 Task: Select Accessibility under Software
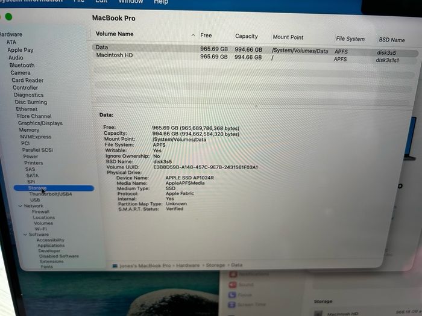(x=50, y=240)
